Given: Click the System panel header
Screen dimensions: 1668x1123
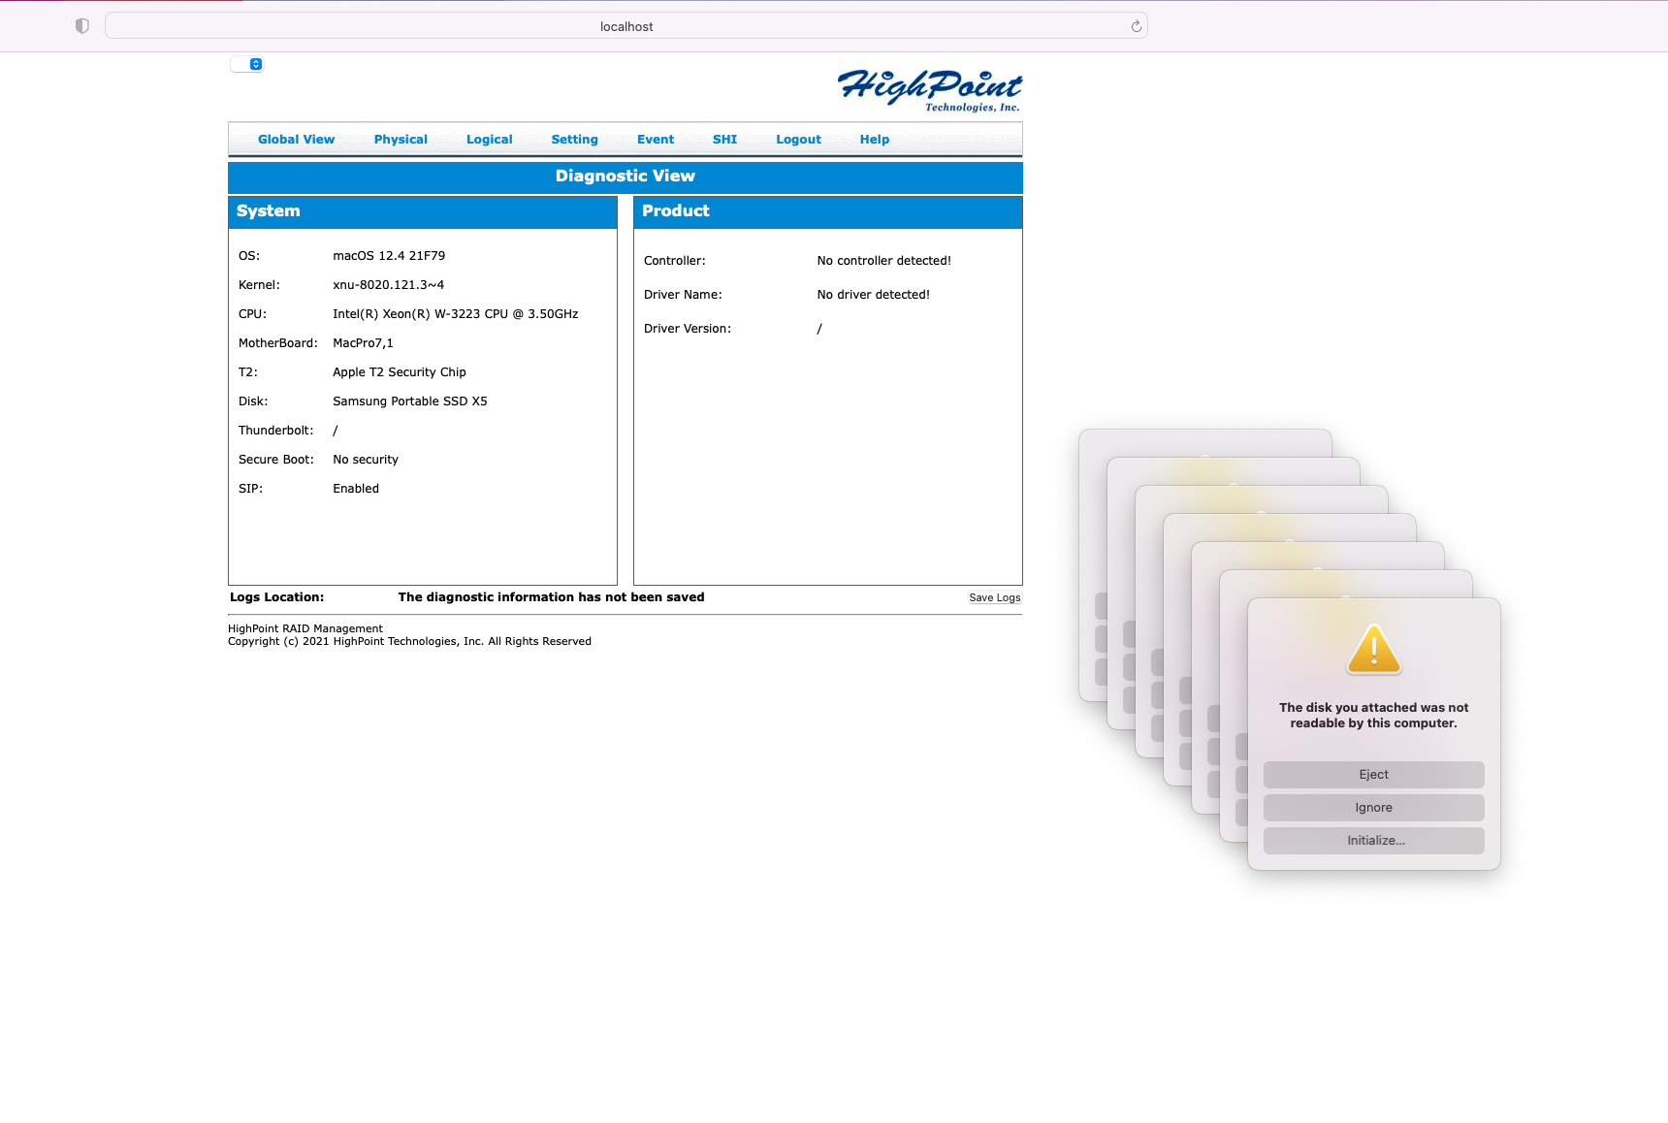Looking at the screenshot, I should click(423, 211).
